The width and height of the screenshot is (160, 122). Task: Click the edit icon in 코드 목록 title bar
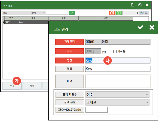coord(133,5)
